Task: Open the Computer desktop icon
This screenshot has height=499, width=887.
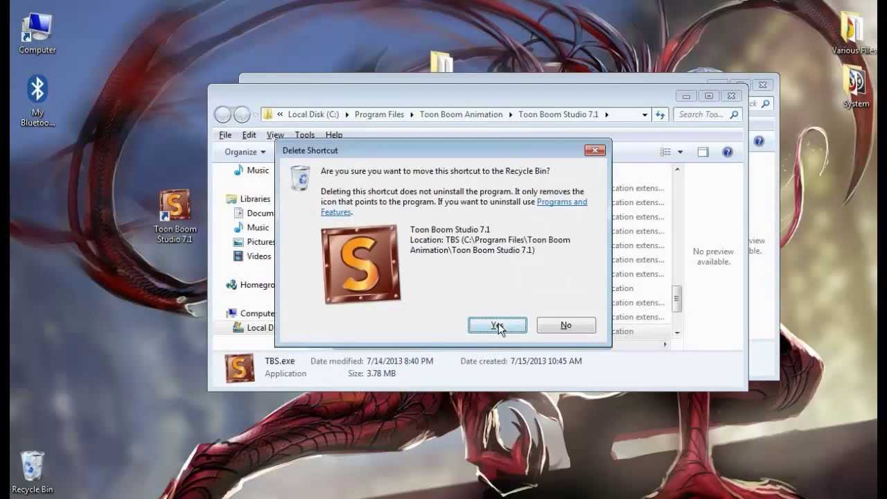Action: [37, 34]
